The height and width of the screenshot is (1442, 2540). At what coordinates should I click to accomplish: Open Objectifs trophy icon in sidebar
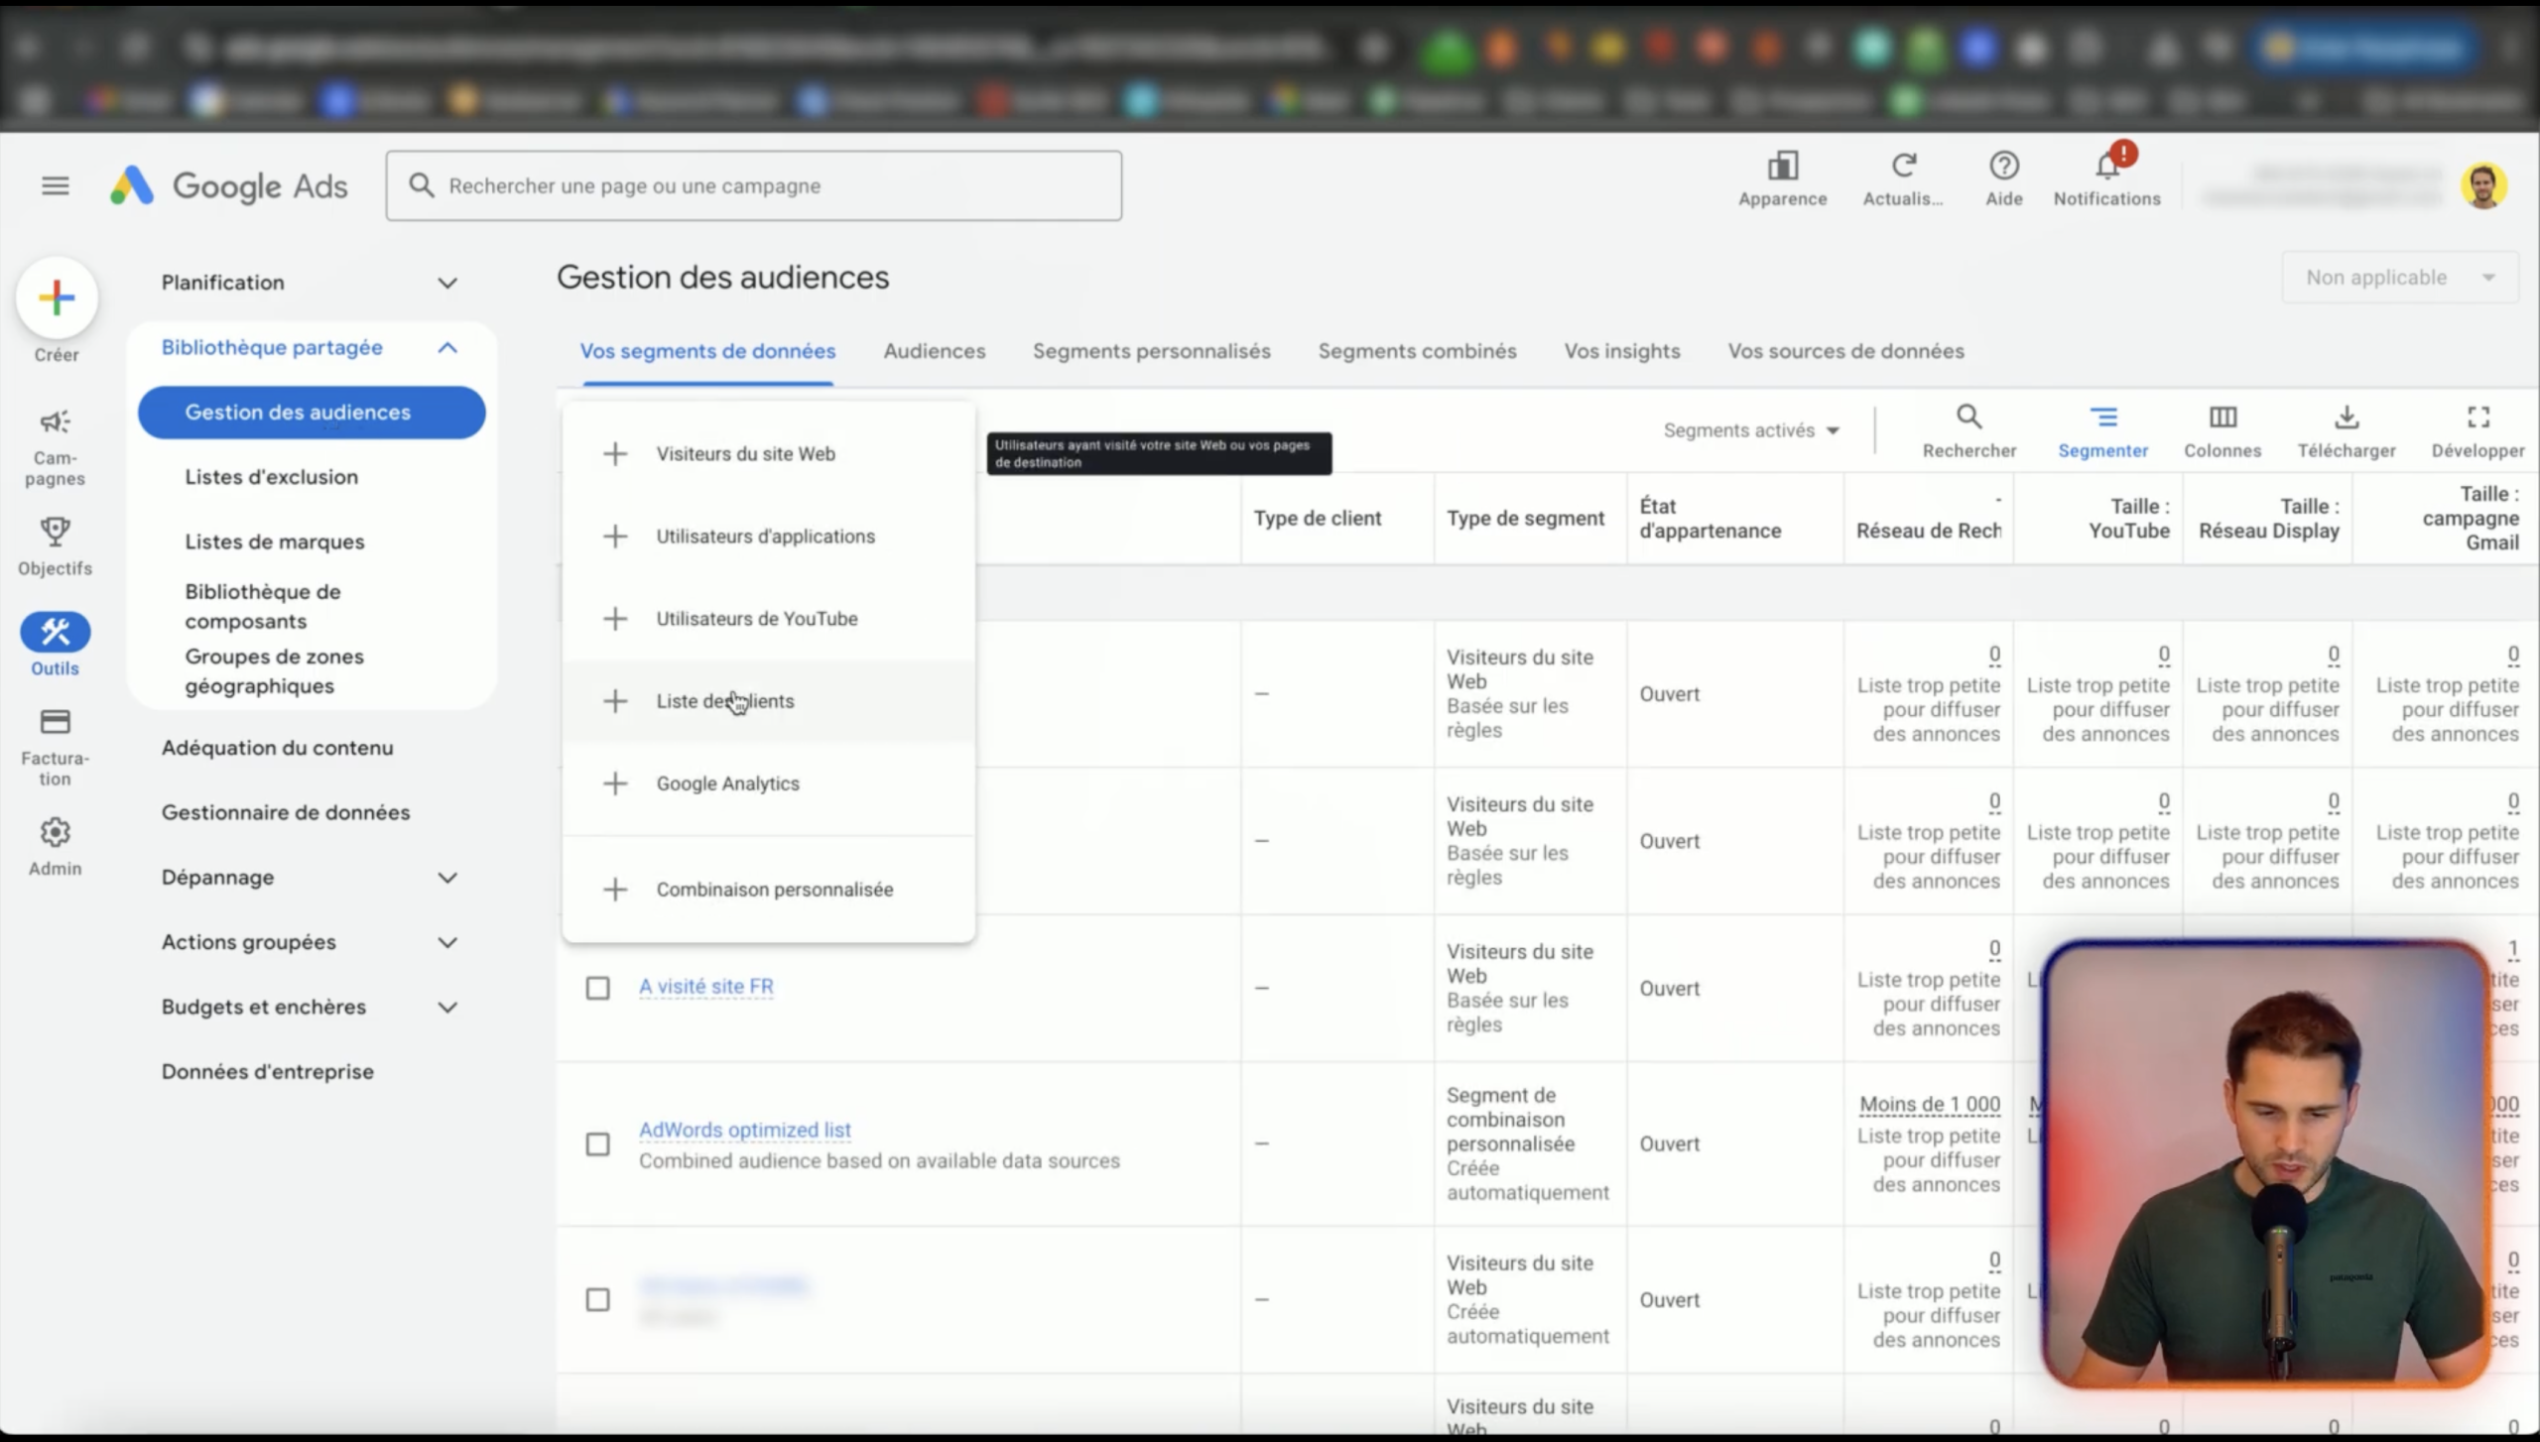pyautogui.click(x=55, y=532)
